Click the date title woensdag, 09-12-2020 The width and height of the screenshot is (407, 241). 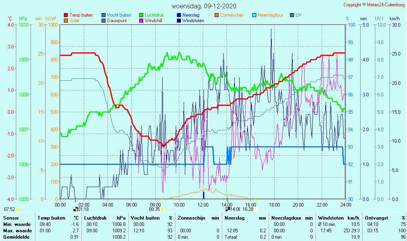pos(203,6)
